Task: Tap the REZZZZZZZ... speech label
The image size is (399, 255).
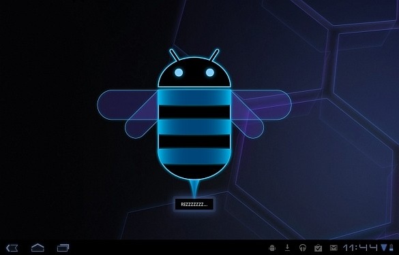Action: click(x=194, y=204)
